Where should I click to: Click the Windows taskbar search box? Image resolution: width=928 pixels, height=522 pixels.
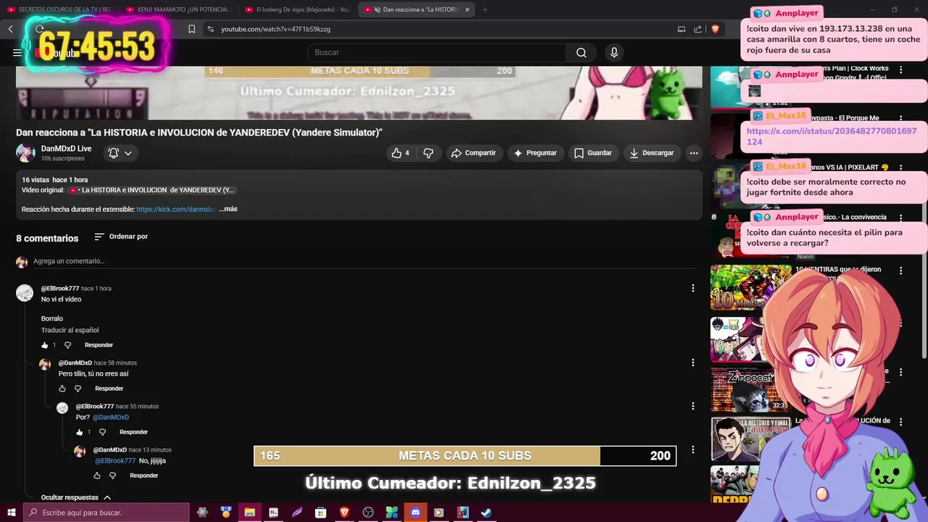tap(106, 513)
